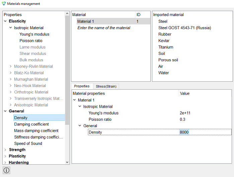Expand the Mooney-Rivlin Material node
Image resolution: width=234 pixels, height=177 pixels.
pos(11,66)
